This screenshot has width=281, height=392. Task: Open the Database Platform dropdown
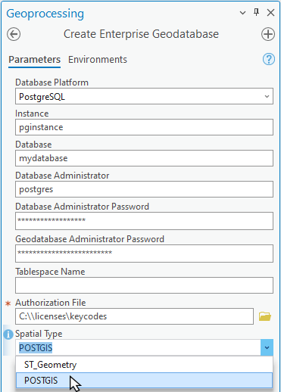(x=144, y=96)
